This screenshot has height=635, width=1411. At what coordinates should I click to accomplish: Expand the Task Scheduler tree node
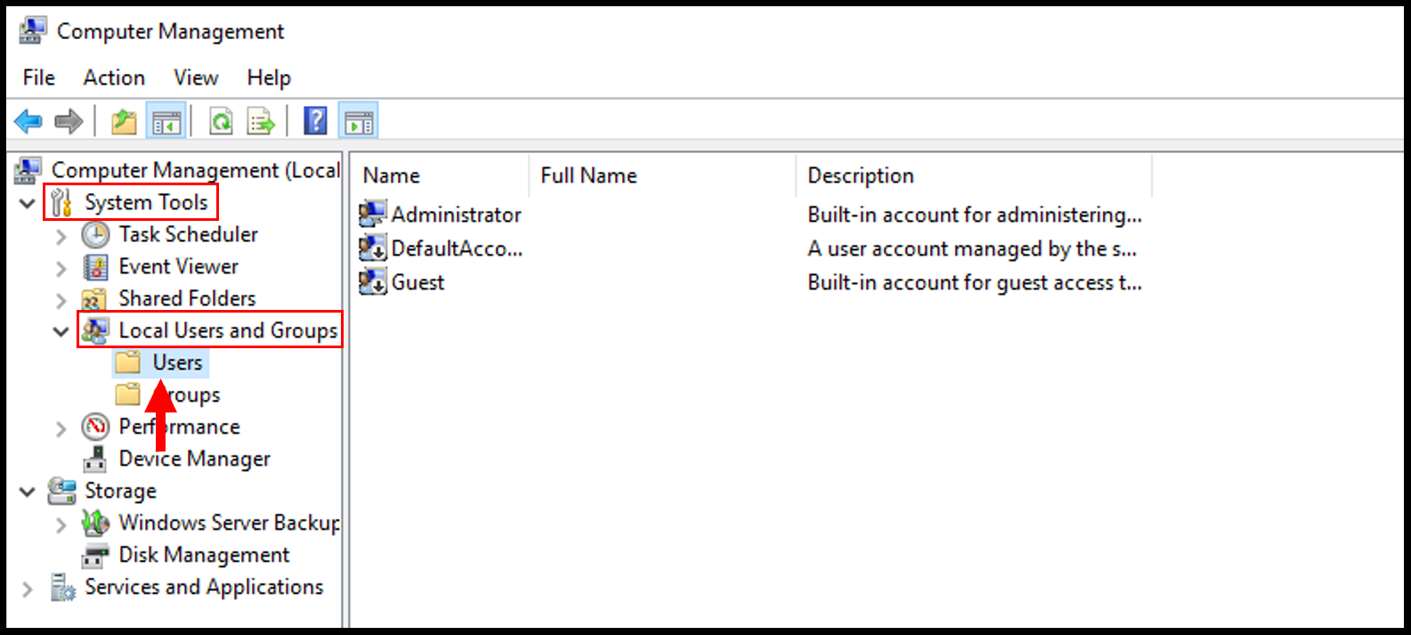[x=61, y=234]
